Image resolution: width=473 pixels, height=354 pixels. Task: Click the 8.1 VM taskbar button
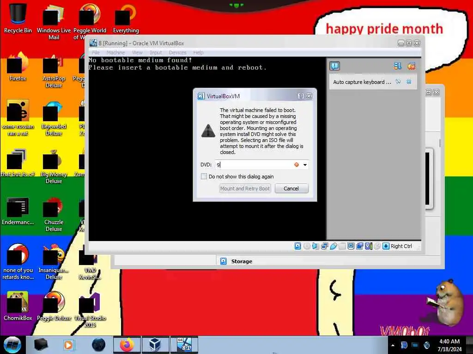[184, 345]
